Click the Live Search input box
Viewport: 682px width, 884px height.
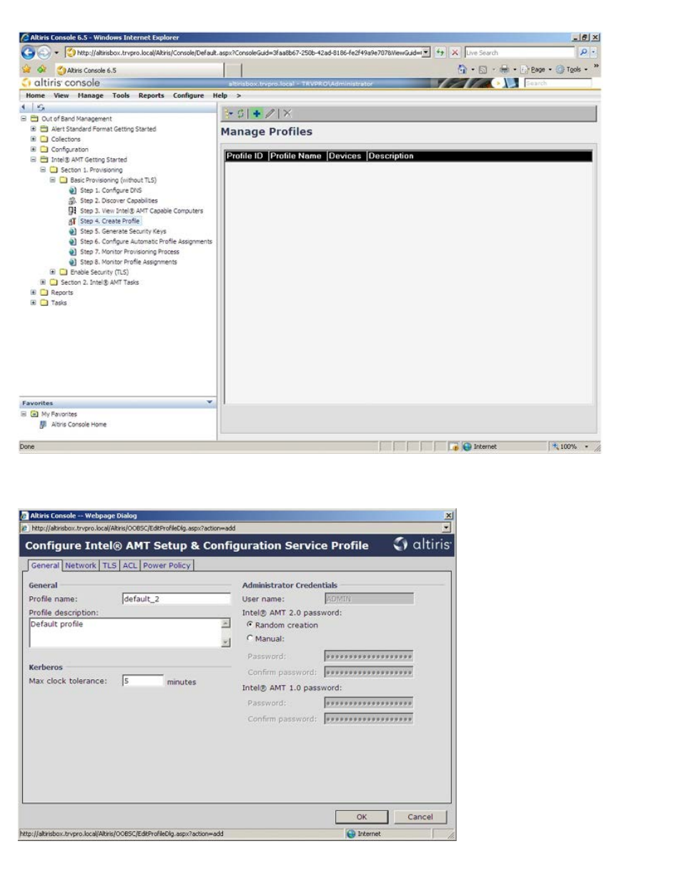click(520, 52)
